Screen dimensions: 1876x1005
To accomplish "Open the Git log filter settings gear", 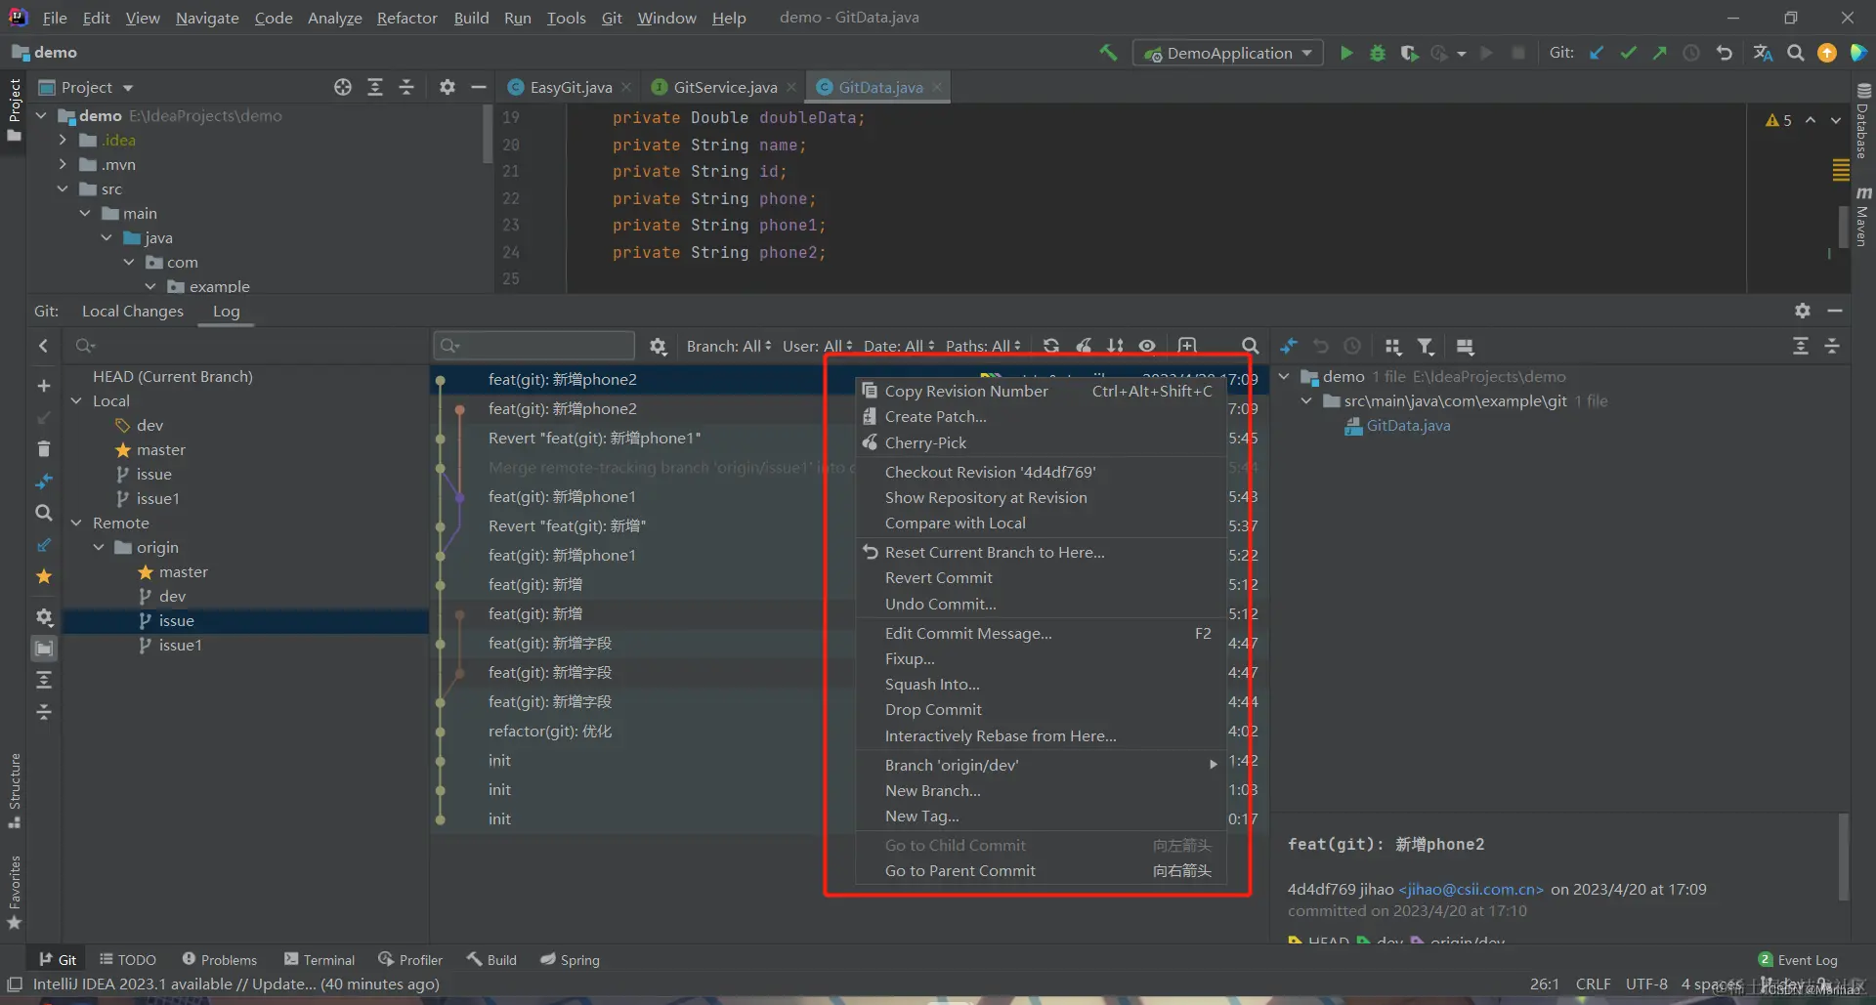I will [659, 346].
